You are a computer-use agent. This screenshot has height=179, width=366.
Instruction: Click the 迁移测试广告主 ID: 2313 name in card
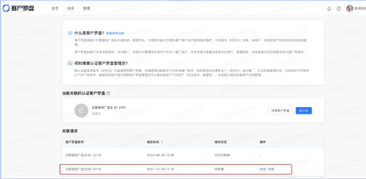[109, 107]
